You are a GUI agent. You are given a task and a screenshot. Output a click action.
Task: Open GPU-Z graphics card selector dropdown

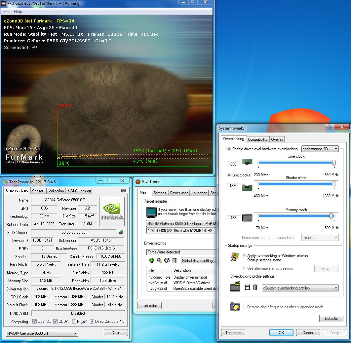42,333
